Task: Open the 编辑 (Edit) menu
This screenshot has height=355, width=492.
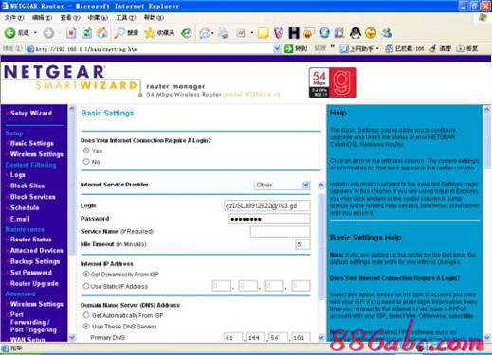Action: pyautogui.click(x=42, y=18)
